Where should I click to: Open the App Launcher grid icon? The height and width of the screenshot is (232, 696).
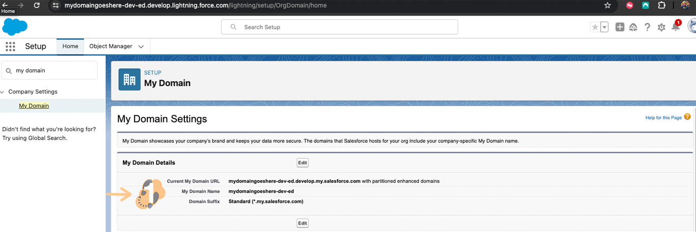[10, 46]
